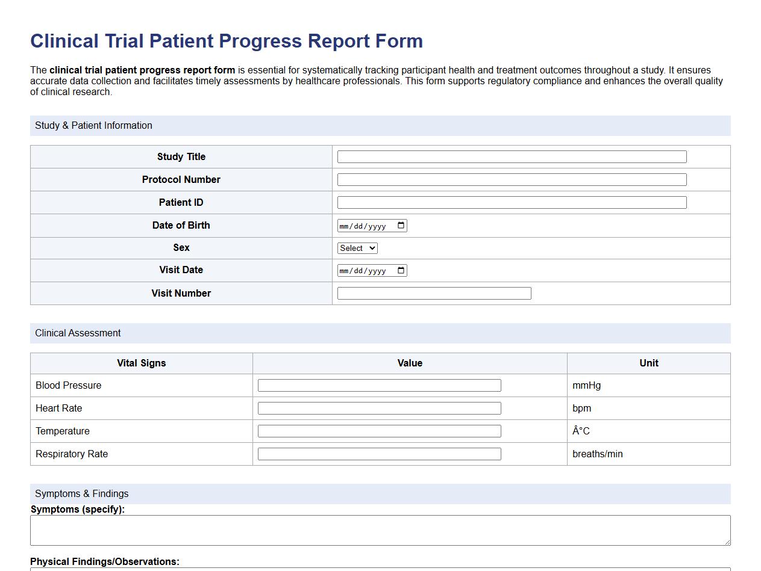Click the Visit Number input field
The height and width of the screenshot is (571, 761).
tap(433, 293)
